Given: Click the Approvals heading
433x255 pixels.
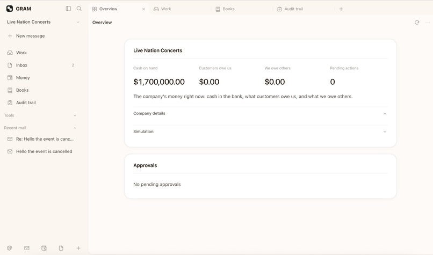Looking at the screenshot, I should click(x=145, y=165).
